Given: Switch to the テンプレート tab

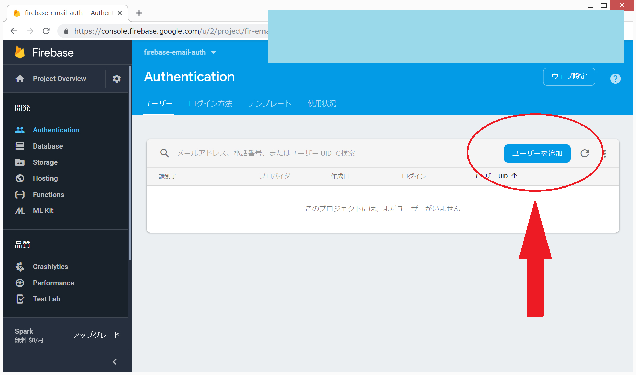Looking at the screenshot, I should (x=270, y=103).
